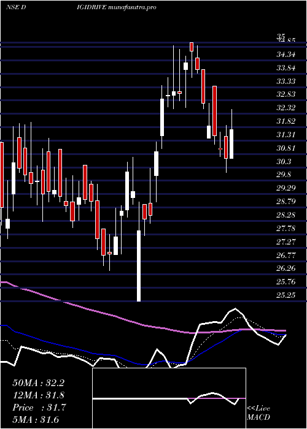
Task: Click the 25.25 price axis label
Action: click(x=286, y=295)
